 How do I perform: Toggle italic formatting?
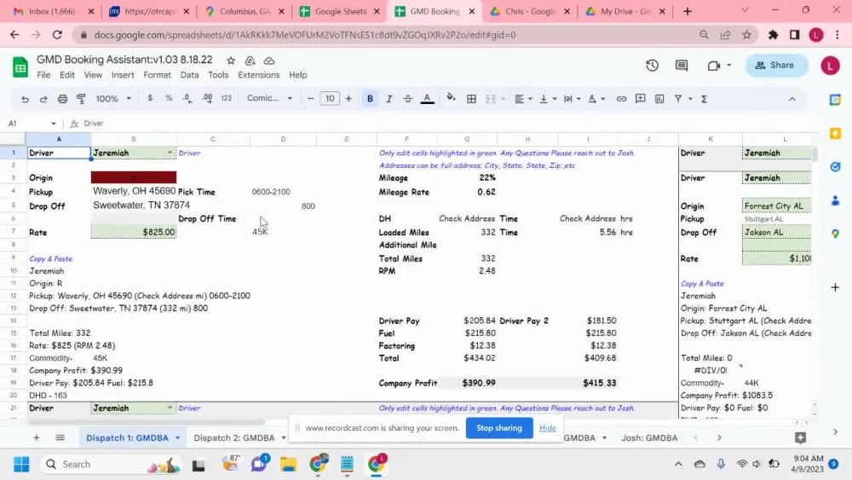[x=389, y=99]
